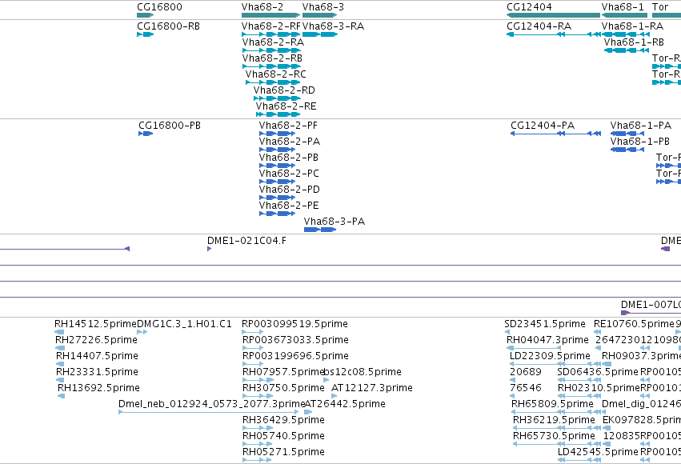Click the SD23451.5prime EST label

tap(545, 324)
